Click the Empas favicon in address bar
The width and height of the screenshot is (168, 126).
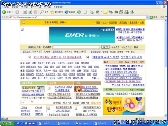tap(11, 17)
